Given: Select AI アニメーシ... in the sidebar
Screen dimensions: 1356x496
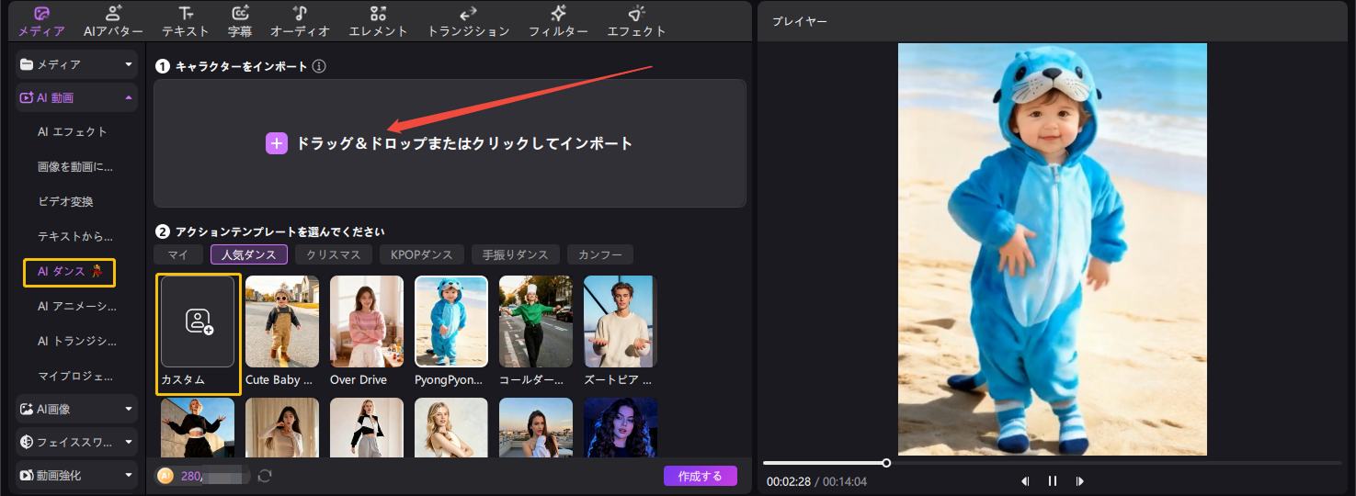Looking at the screenshot, I should tap(77, 306).
